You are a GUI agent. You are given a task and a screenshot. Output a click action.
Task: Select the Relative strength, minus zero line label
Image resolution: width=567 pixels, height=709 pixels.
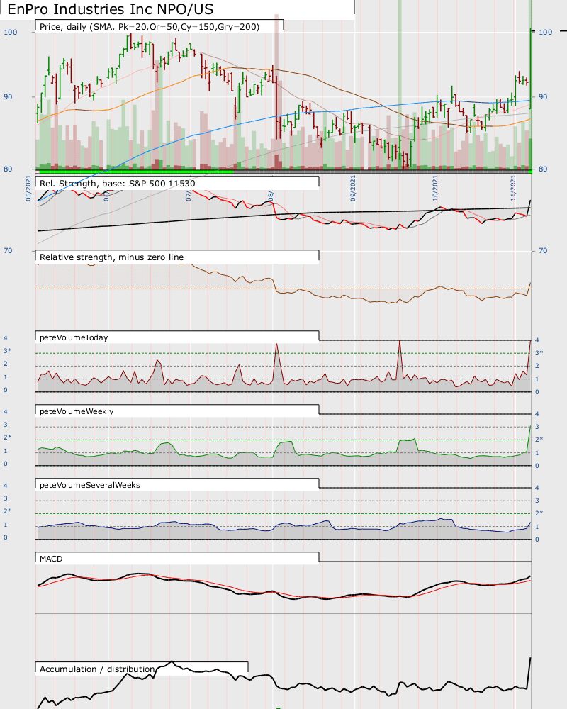111,257
